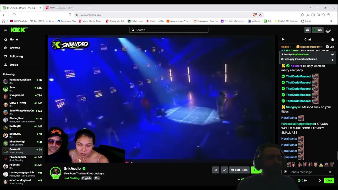Viewport: 338px width, 190px height.
Task: Open Pikebeechum channel in sidebar
Action: click(x=22, y=158)
